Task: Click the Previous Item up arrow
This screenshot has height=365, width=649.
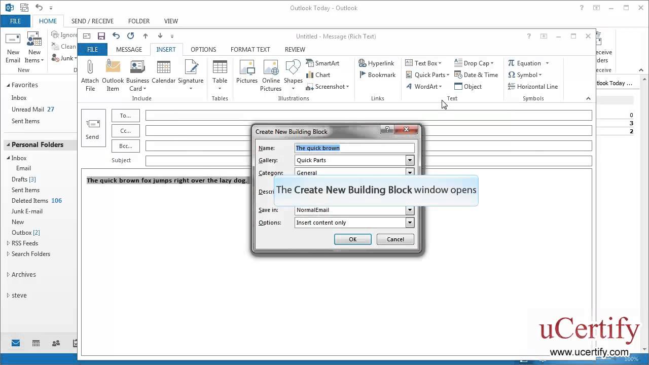Action: (x=146, y=36)
